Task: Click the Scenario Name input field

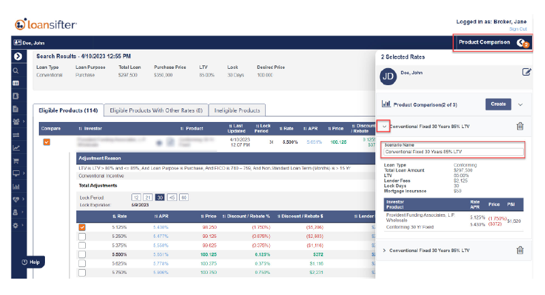Action: 453,151
